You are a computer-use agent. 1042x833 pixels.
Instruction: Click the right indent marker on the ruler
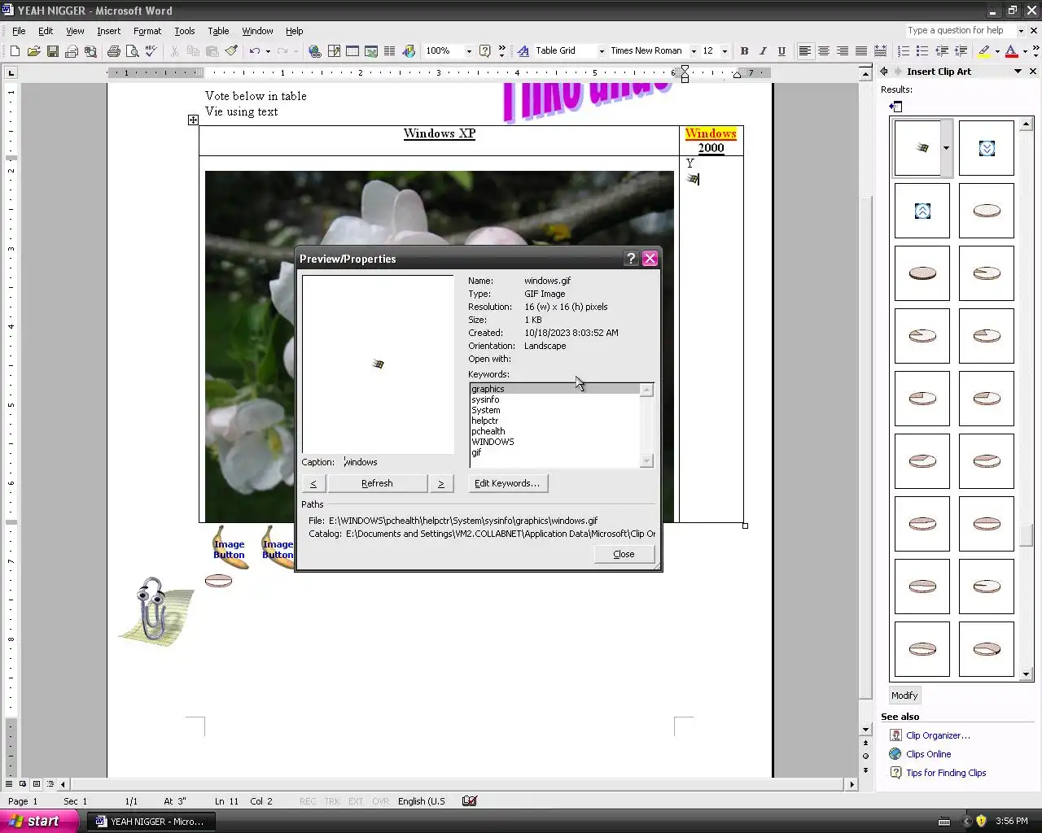(737, 75)
